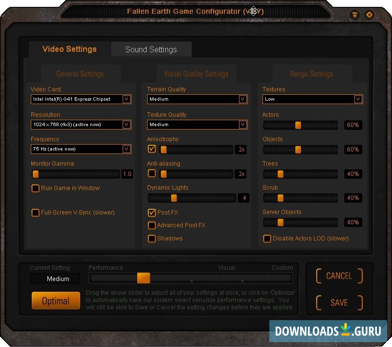Viewport: 392px width, 347px height.
Task: Click the Visual label above preset slider
Action: [x=226, y=268]
